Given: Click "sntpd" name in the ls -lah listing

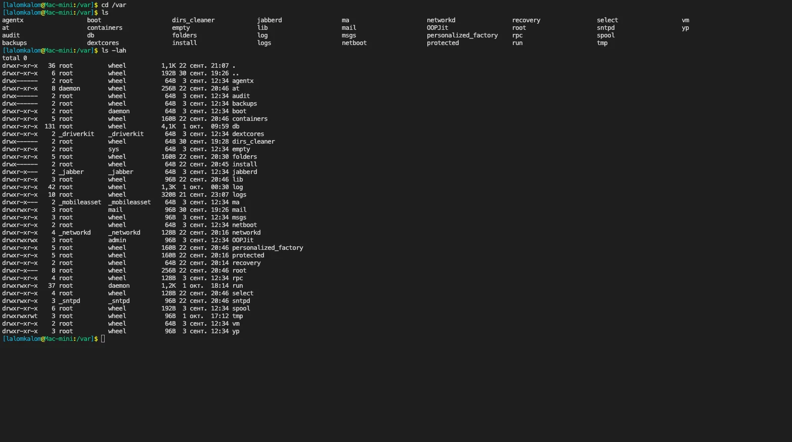Looking at the screenshot, I should 241,301.
